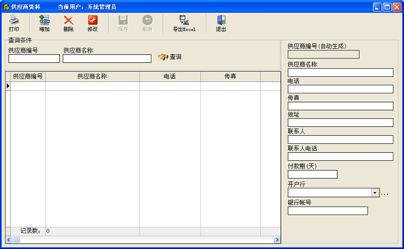
Task: Click the 电话 column header
Action: click(170, 77)
